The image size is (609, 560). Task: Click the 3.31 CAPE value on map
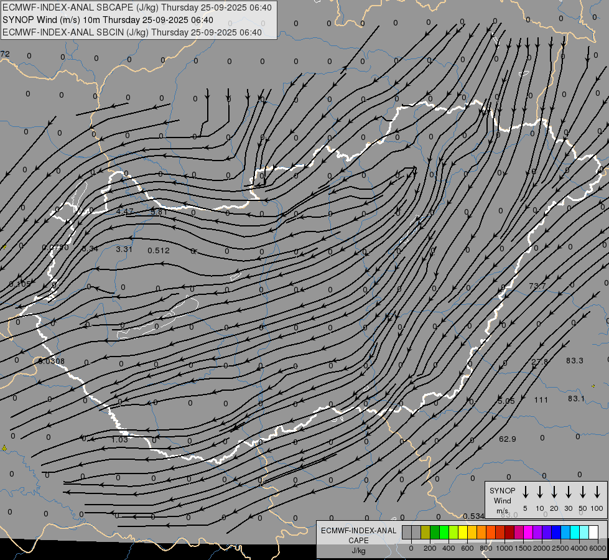(124, 249)
